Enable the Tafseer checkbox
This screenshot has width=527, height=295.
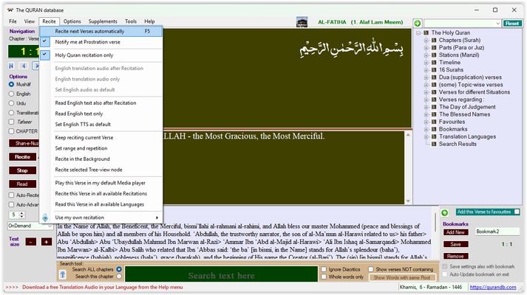coord(11,122)
